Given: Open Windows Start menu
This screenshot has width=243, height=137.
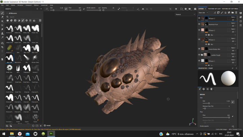Looking at the screenshot, I should (4, 134).
